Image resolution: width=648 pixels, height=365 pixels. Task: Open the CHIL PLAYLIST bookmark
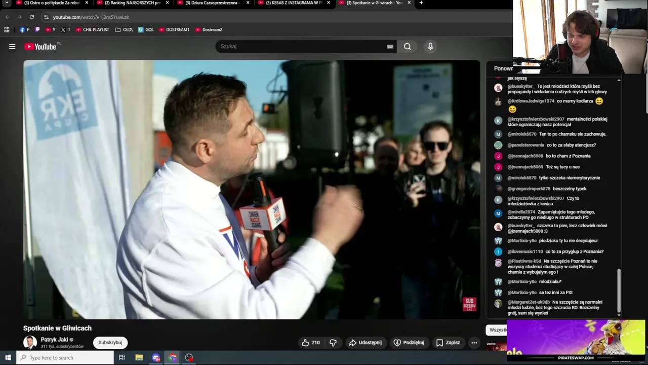pyautogui.click(x=93, y=30)
